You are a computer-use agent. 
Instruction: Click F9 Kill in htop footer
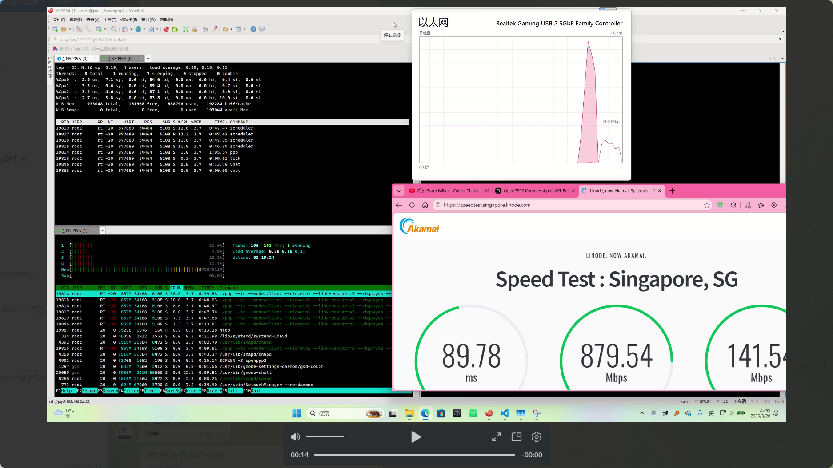(x=232, y=391)
